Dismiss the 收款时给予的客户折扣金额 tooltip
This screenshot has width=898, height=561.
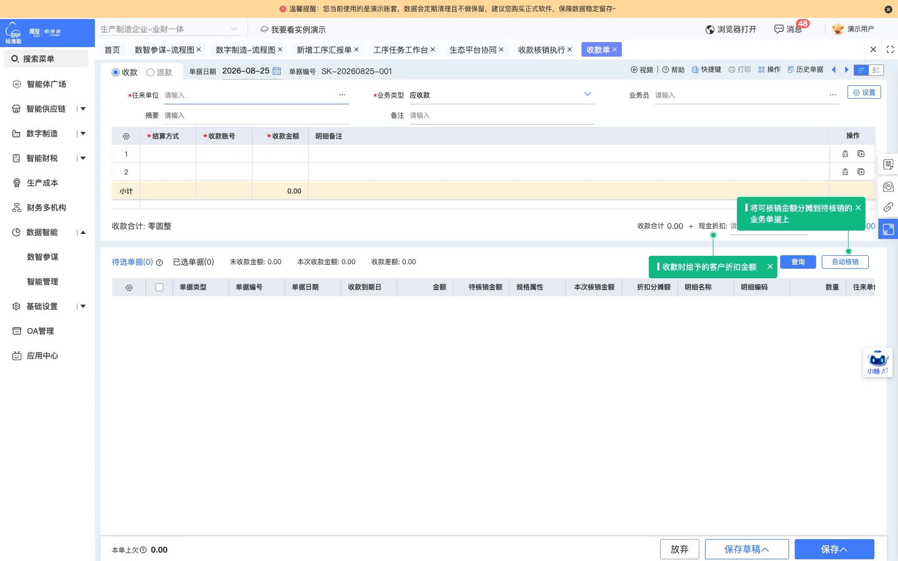(x=770, y=267)
